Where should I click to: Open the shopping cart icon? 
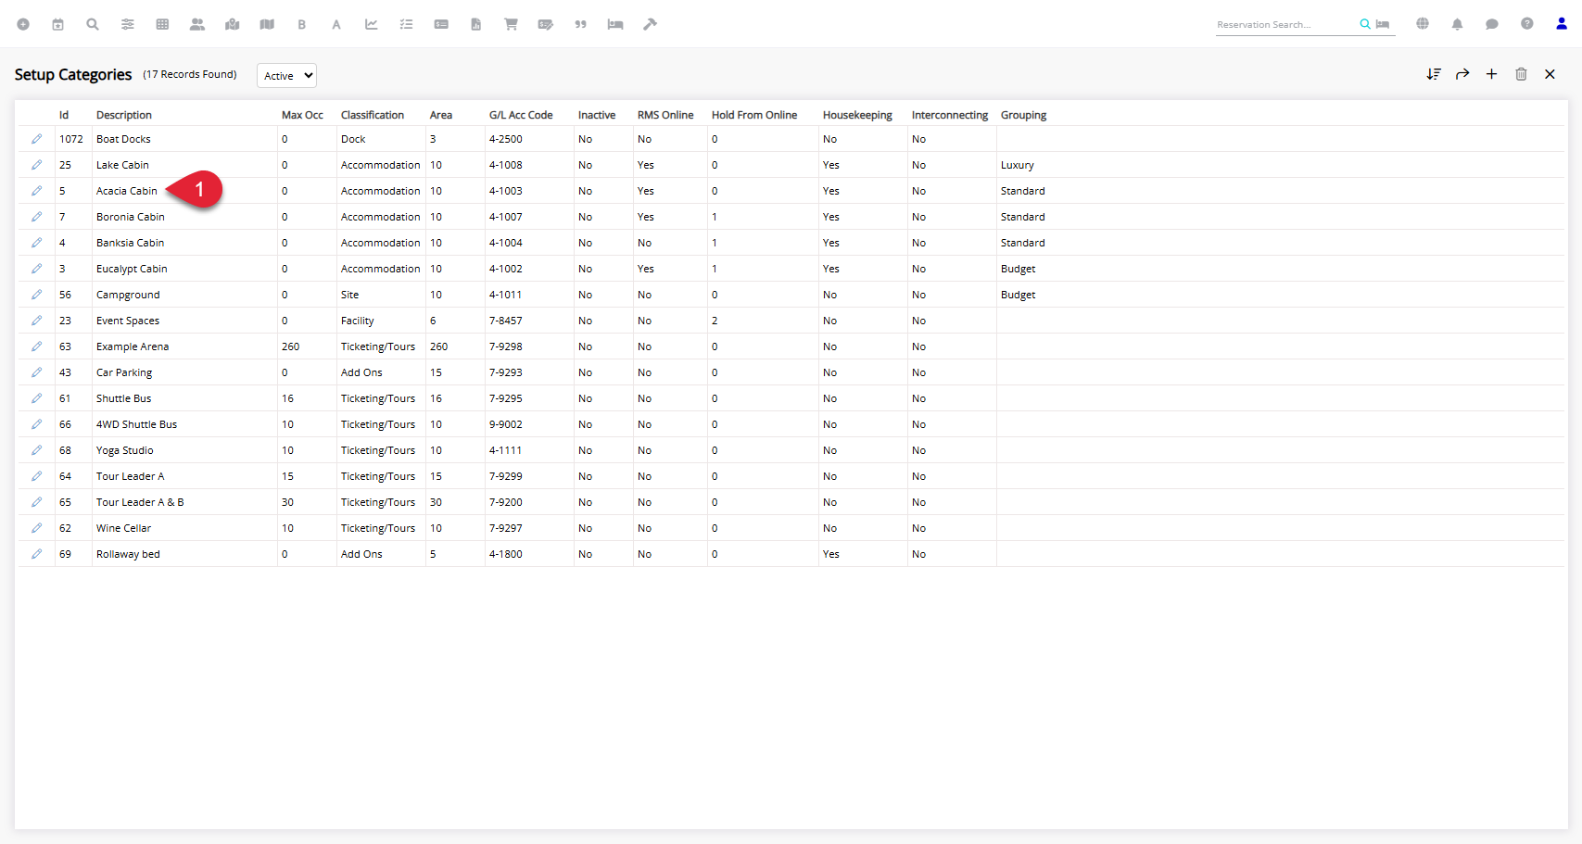pyautogui.click(x=511, y=24)
